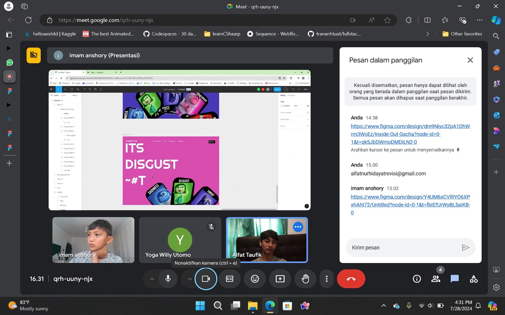Viewport: 505px width, 315px height.
Task: Open the activities icon in Meet
Action: pos(473,278)
